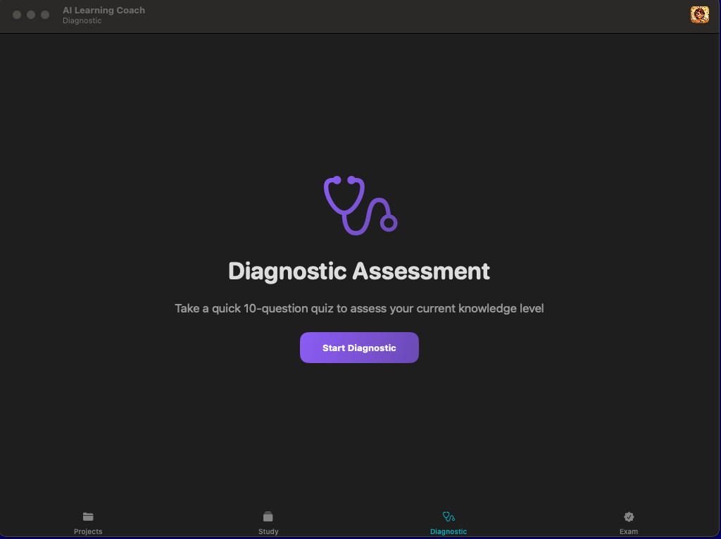Viewport: 721px width, 539px height.
Task: Close the AI Learning Coach window
Action: tap(17, 15)
